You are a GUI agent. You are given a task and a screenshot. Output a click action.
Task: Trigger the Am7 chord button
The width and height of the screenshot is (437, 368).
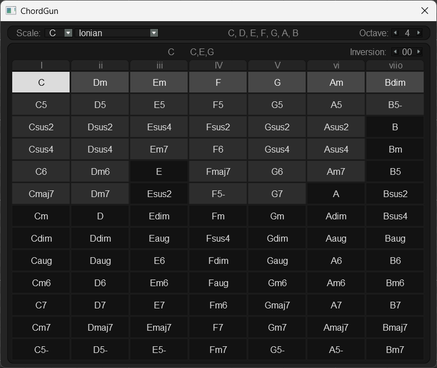[x=336, y=171]
